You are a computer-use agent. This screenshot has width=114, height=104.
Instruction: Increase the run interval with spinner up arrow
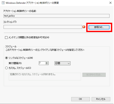(x=47, y=62)
